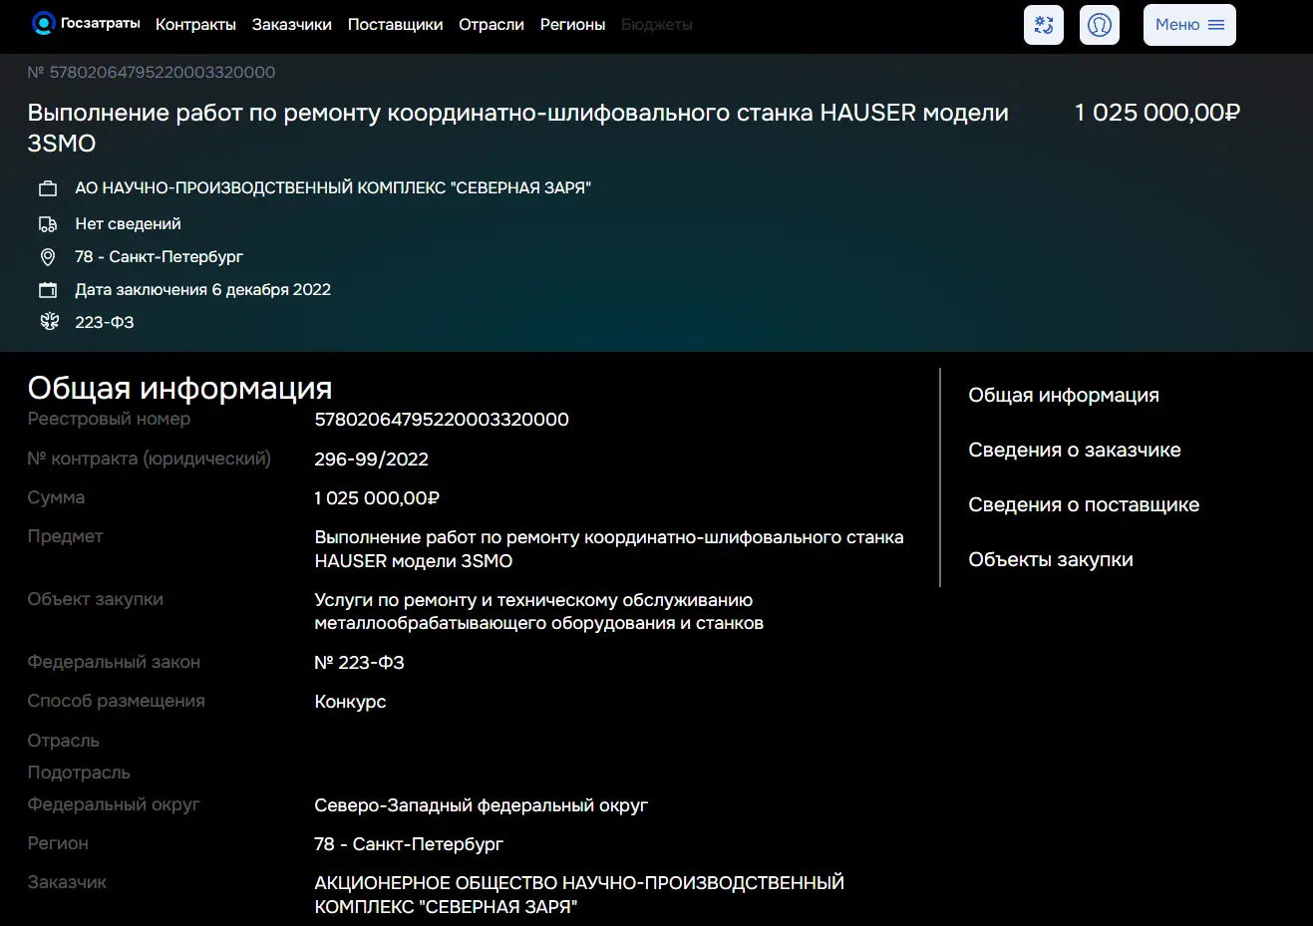Click the location pin icon in the header
Screen dimensions: 1313x926
pyautogui.click(x=48, y=257)
